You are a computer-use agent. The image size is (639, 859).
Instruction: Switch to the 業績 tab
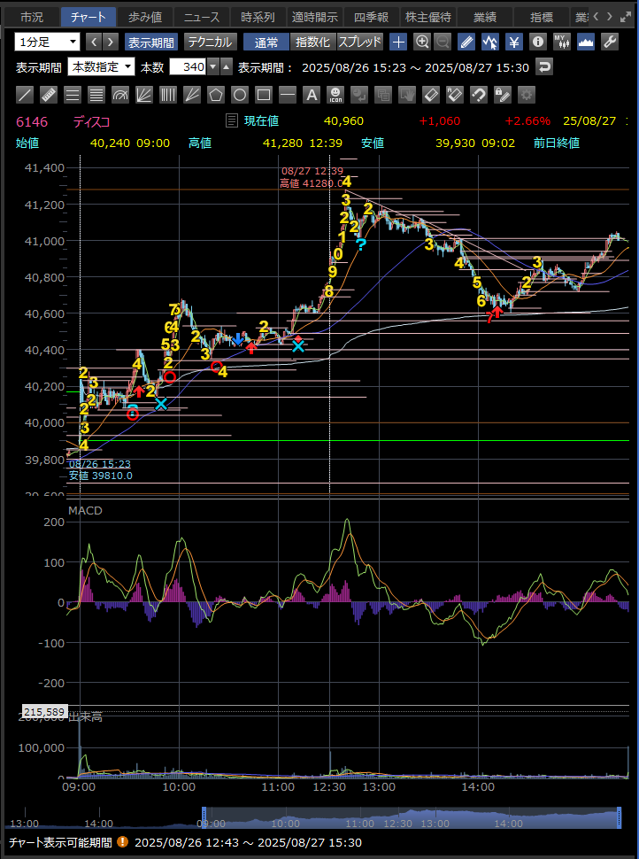(484, 17)
